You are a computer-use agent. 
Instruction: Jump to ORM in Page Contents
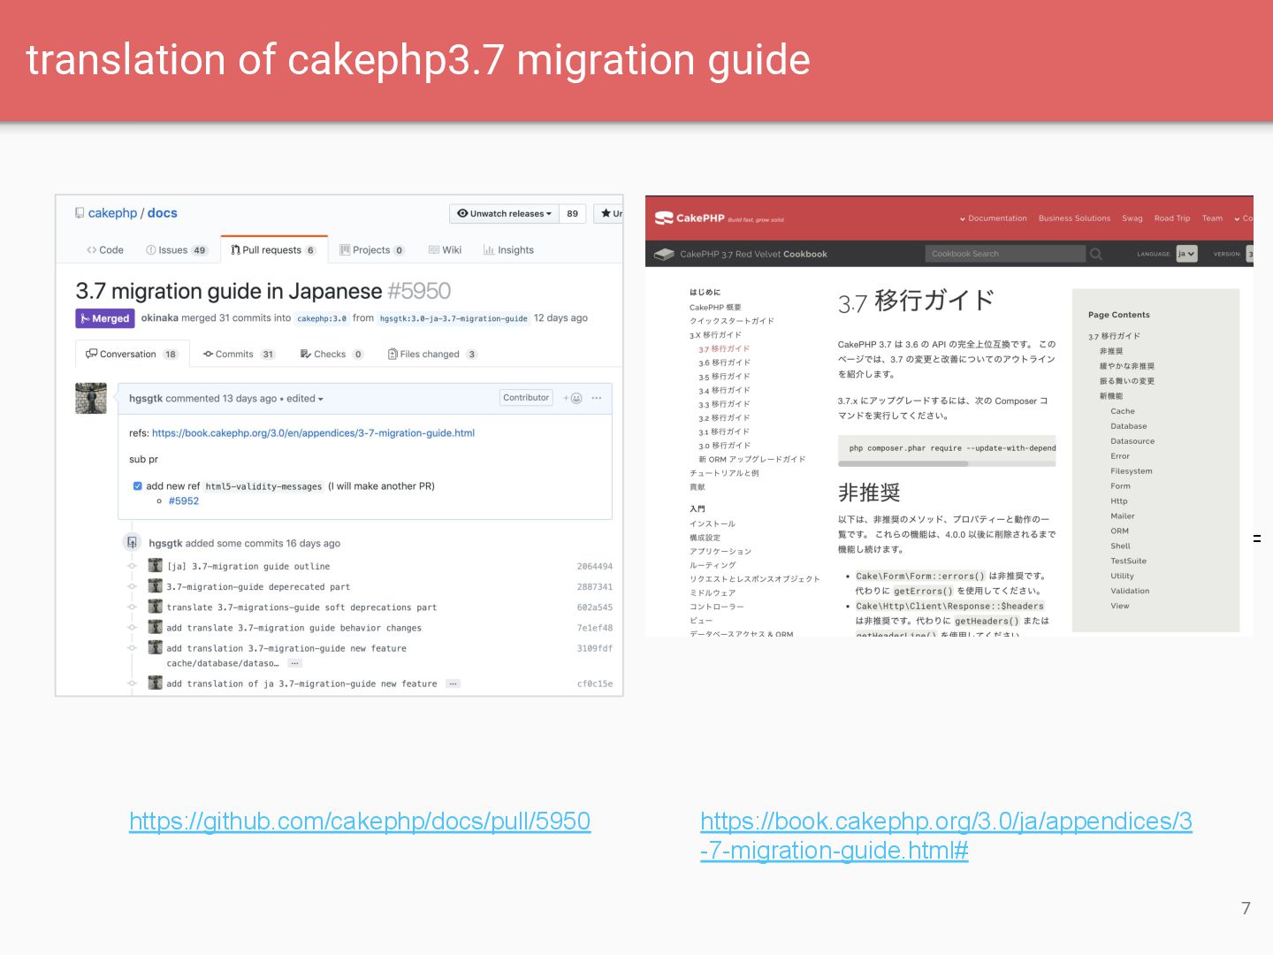[1120, 531]
